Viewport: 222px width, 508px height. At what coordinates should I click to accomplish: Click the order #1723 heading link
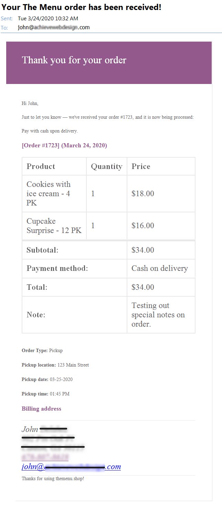click(x=64, y=146)
